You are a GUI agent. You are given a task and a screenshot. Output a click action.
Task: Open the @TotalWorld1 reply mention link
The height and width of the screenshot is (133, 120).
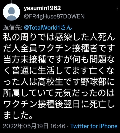click(x=42, y=27)
